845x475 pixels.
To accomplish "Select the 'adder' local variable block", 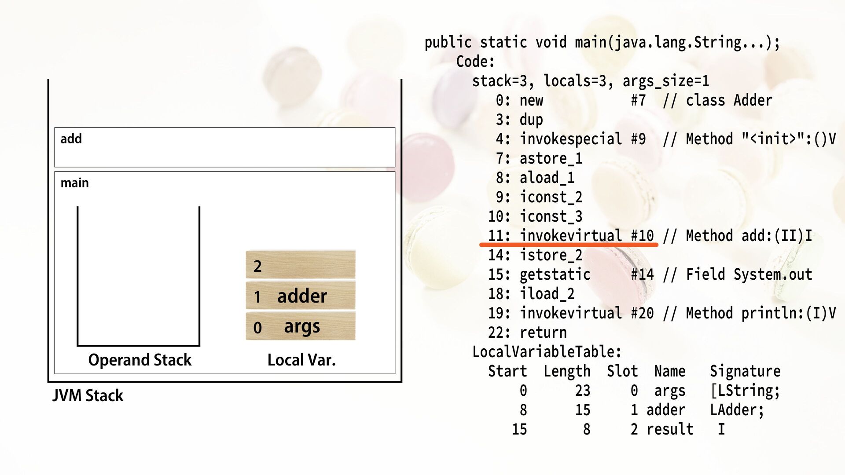I will click(x=300, y=296).
